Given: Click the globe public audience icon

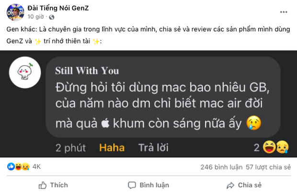Looking at the screenshot, I should pyautogui.click(x=51, y=17).
